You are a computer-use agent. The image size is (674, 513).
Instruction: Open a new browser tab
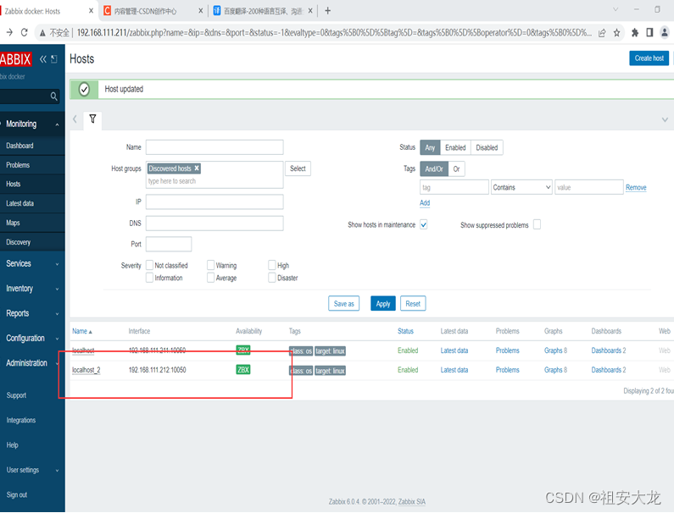327,11
